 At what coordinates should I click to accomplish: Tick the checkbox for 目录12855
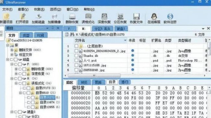pos(33,107)
